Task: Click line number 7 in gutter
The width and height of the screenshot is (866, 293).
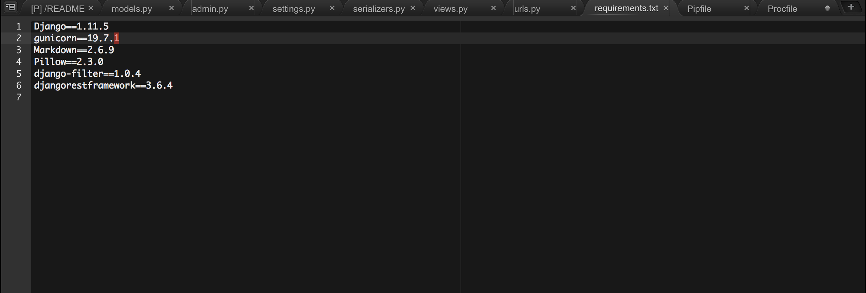Action: (x=19, y=97)
